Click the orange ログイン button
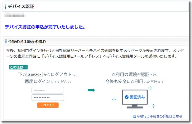192x124 pixels. [48, 105]
